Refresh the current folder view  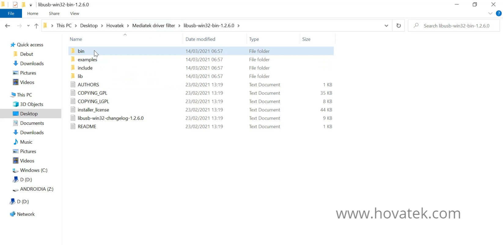pyautogui.click(x=398, y=26)
